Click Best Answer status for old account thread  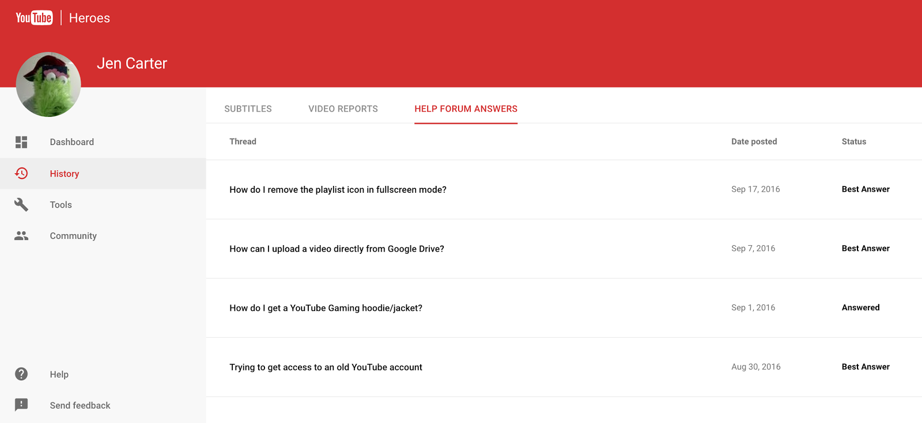(866, 367)
